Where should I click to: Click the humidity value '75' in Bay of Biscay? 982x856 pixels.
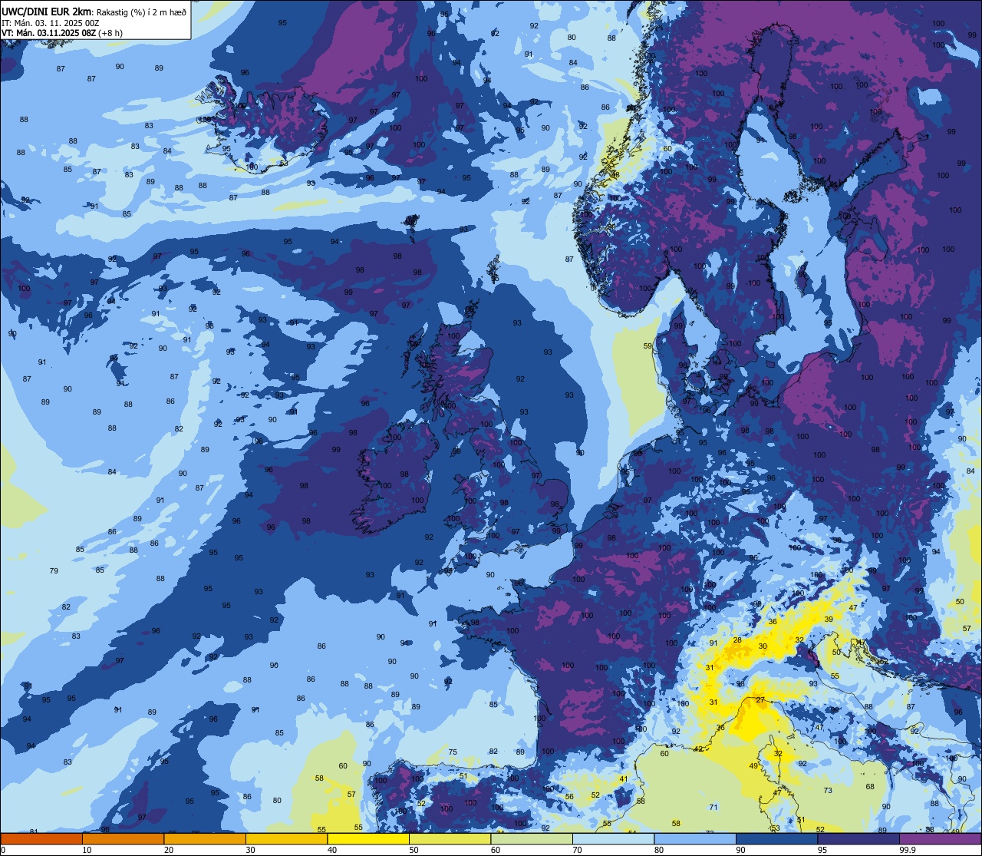point(453,752)
